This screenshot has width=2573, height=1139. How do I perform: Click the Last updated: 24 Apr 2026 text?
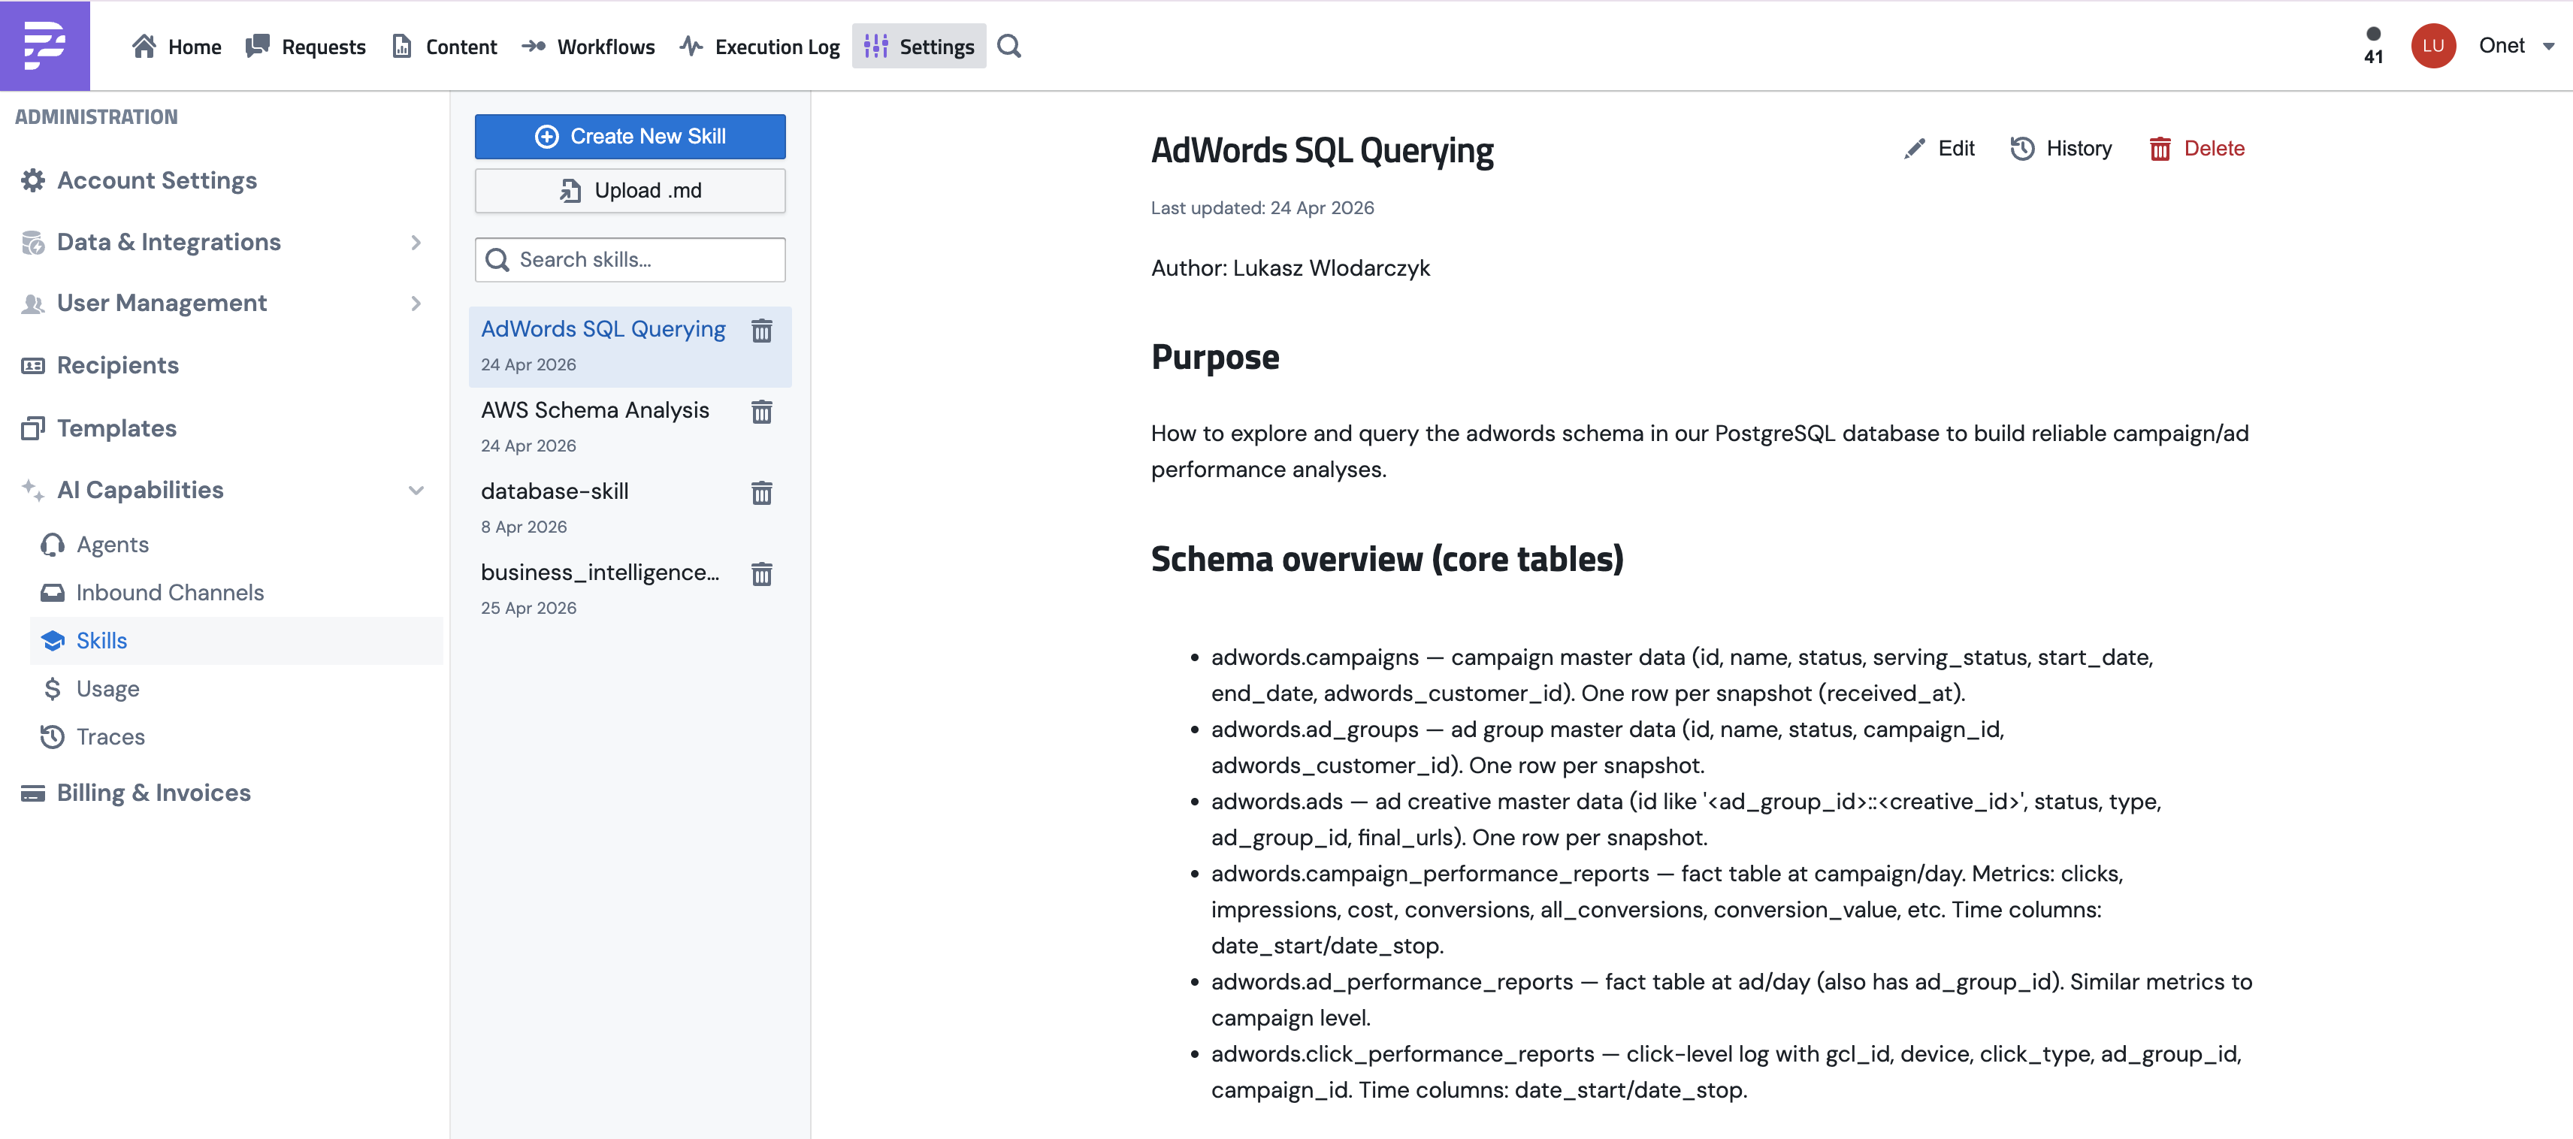coord(1262,209)
